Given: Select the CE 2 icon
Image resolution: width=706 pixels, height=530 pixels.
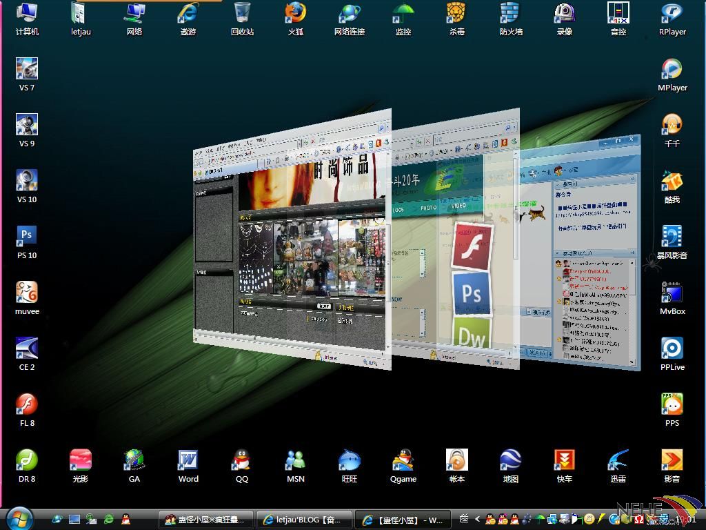Looking at the screenshot, I should tap(27, 354).
